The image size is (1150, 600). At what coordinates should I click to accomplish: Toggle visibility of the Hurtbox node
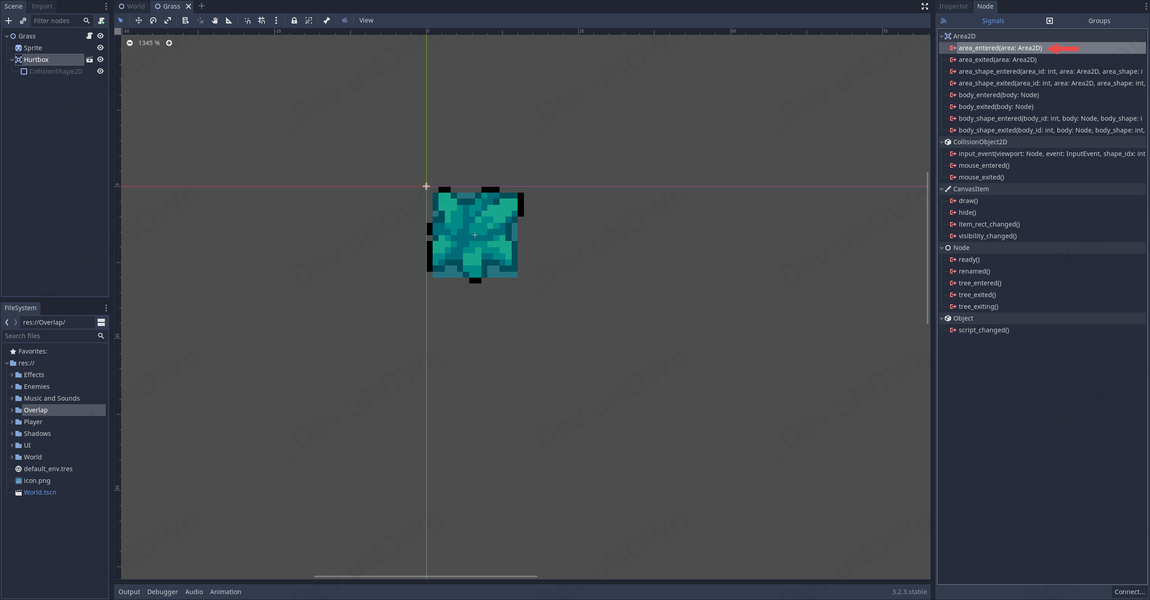(x=100, y=60)
